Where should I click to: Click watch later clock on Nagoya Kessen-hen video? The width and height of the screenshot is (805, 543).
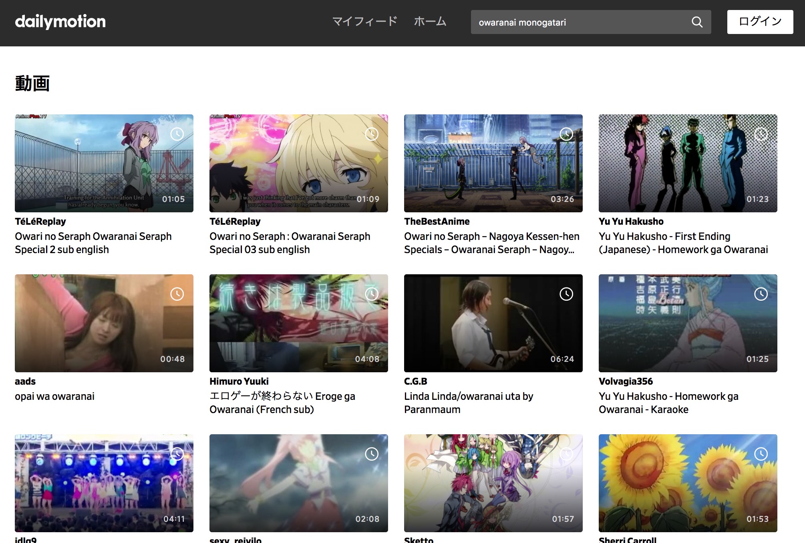[566, 134]
